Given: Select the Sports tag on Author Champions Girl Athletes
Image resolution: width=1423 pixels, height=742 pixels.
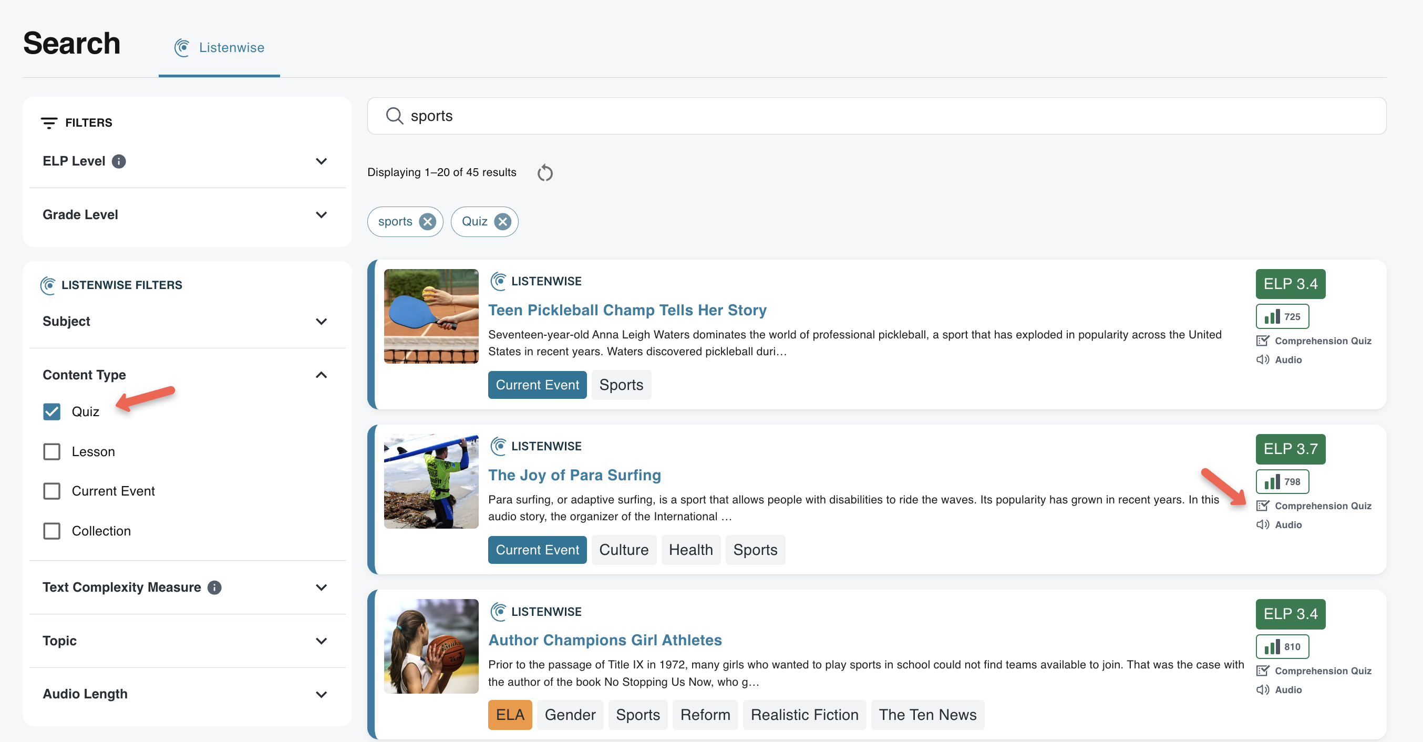Looking at the screenshot, I should point(637,714).
